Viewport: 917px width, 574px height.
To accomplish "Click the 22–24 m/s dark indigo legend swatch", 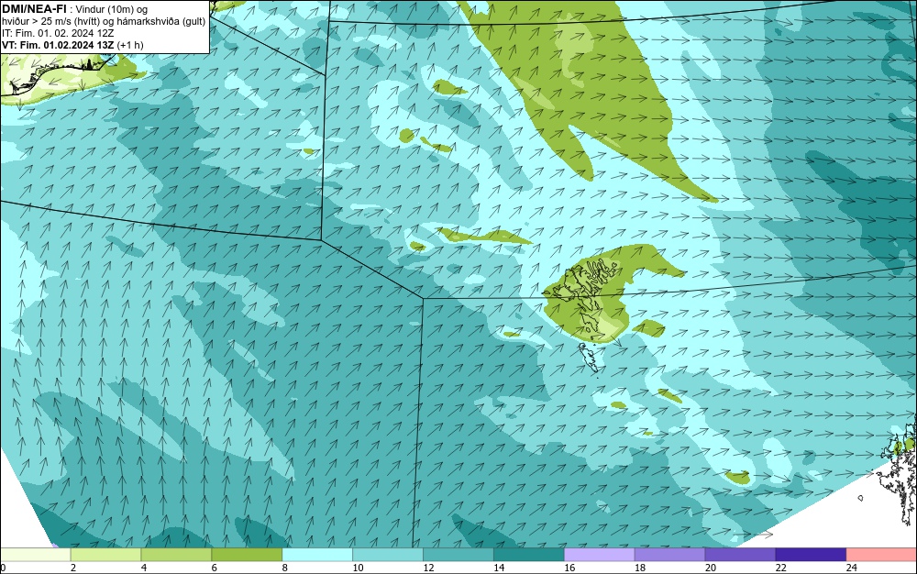I will (x=812, y=554).
